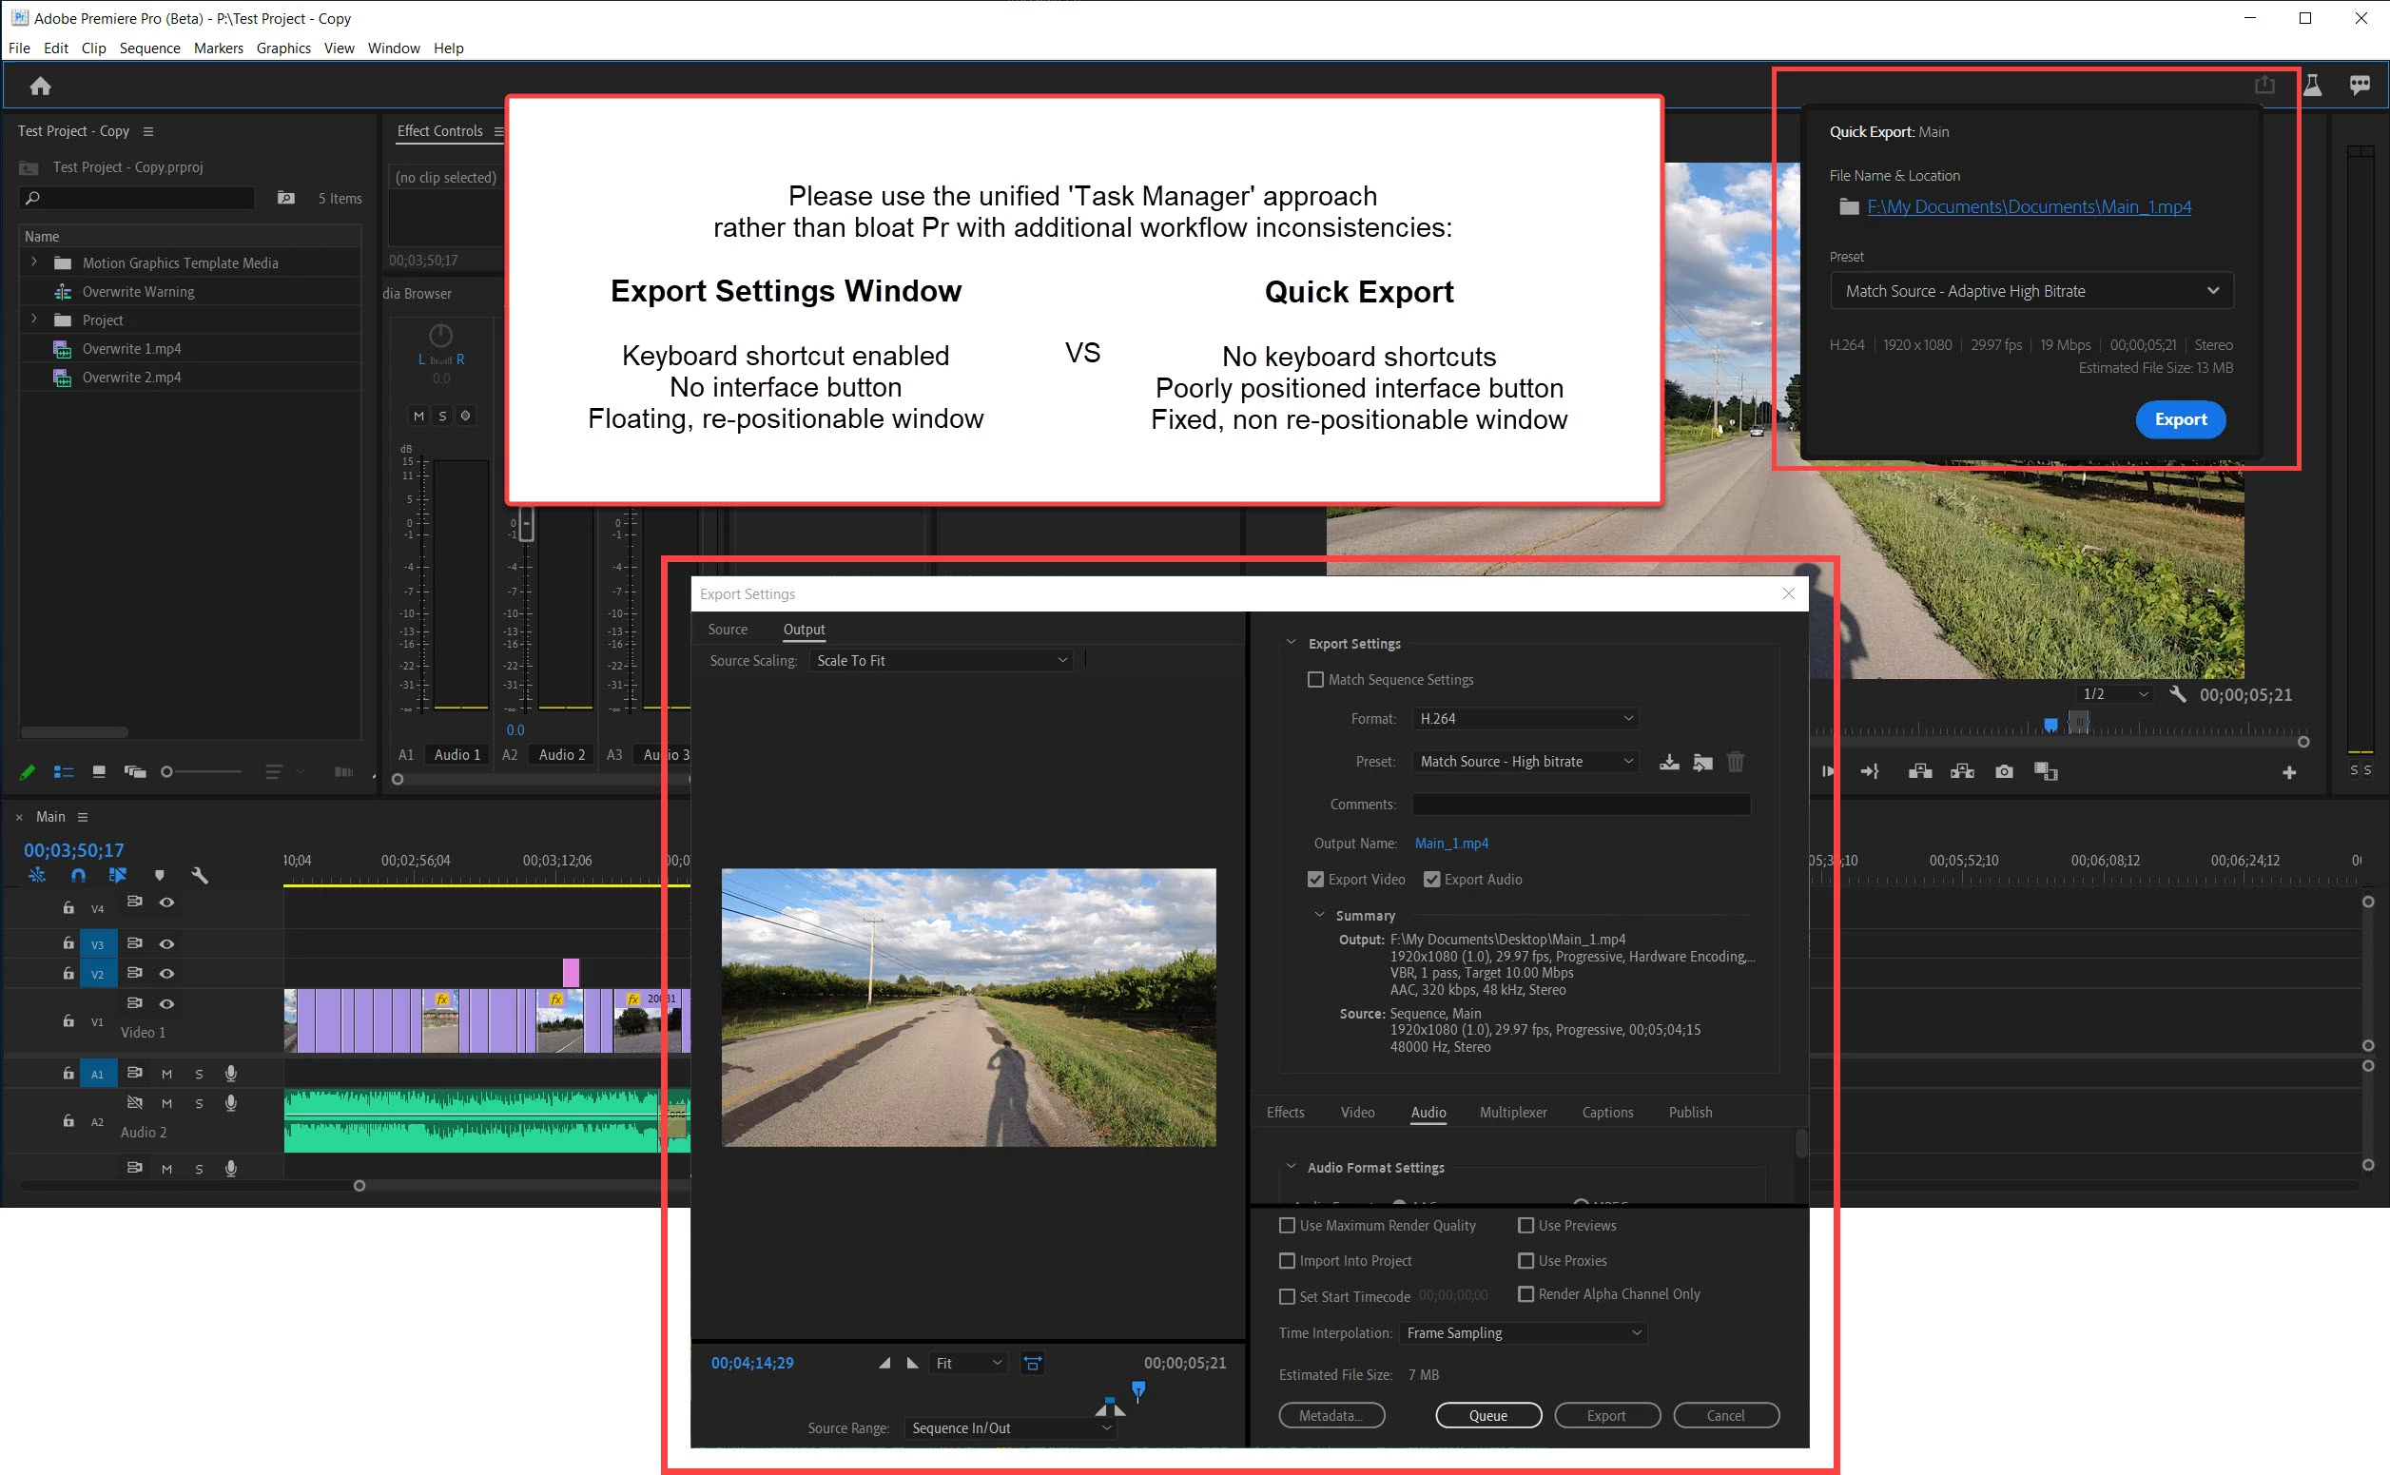Switch to the Video tab
The image size is (2390, 1475).
coord(1357,1112)
